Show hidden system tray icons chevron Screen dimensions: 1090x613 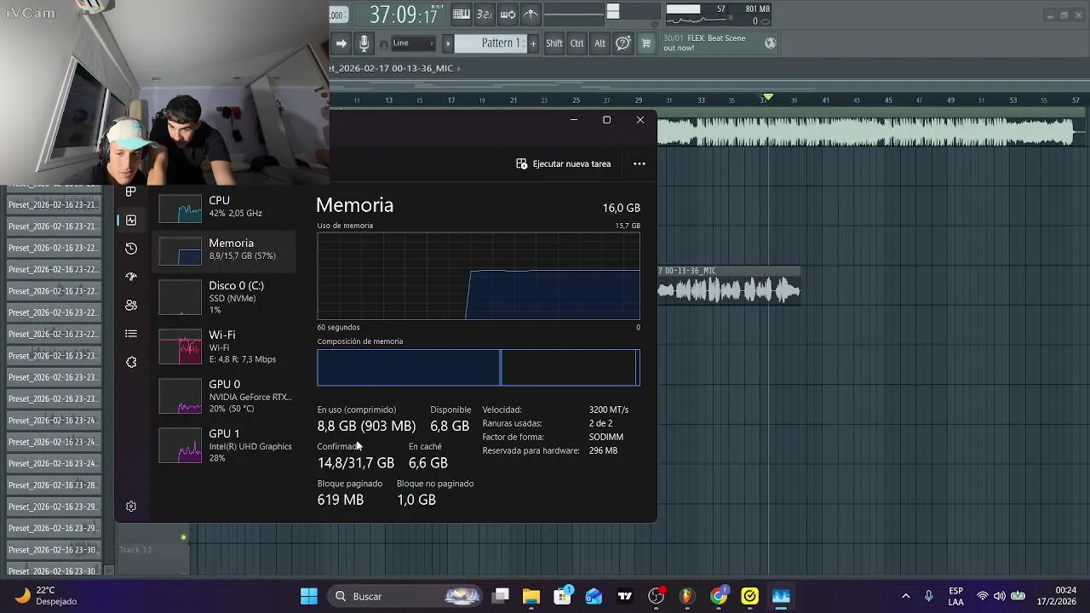905,596
